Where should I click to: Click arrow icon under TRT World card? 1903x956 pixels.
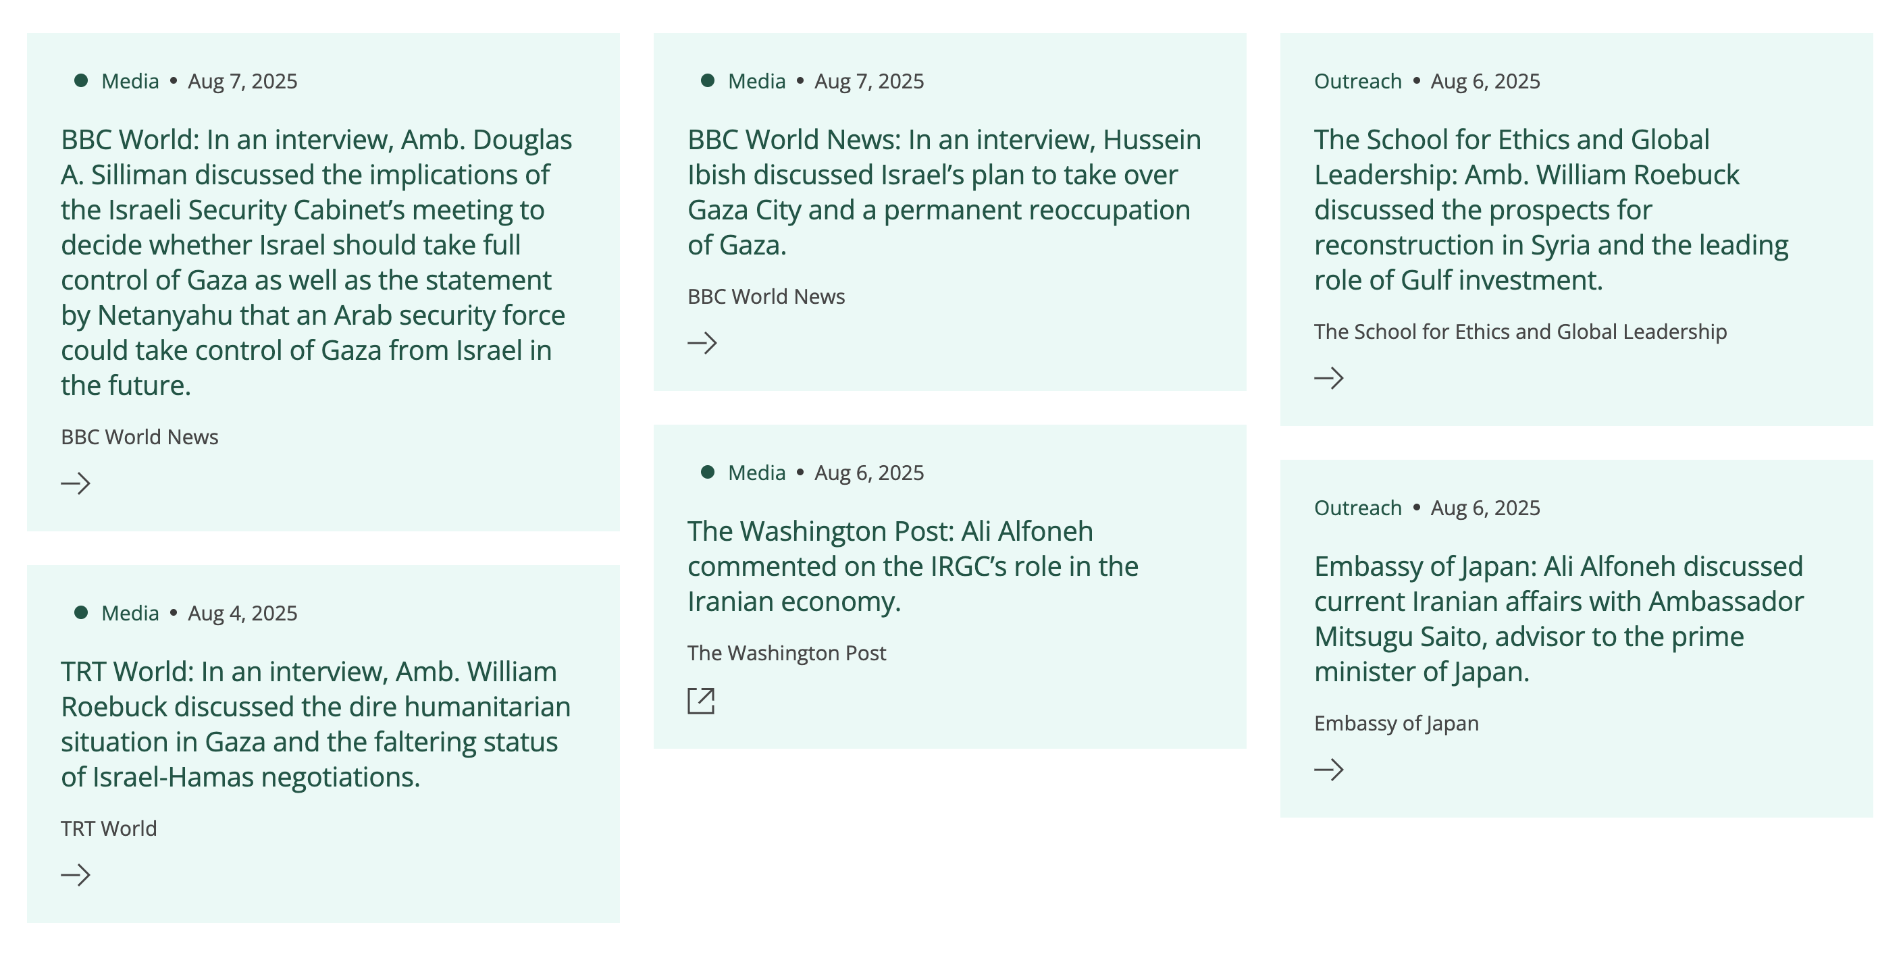76,876
